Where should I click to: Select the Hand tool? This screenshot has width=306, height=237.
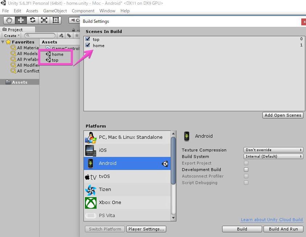tap(9, 20)
